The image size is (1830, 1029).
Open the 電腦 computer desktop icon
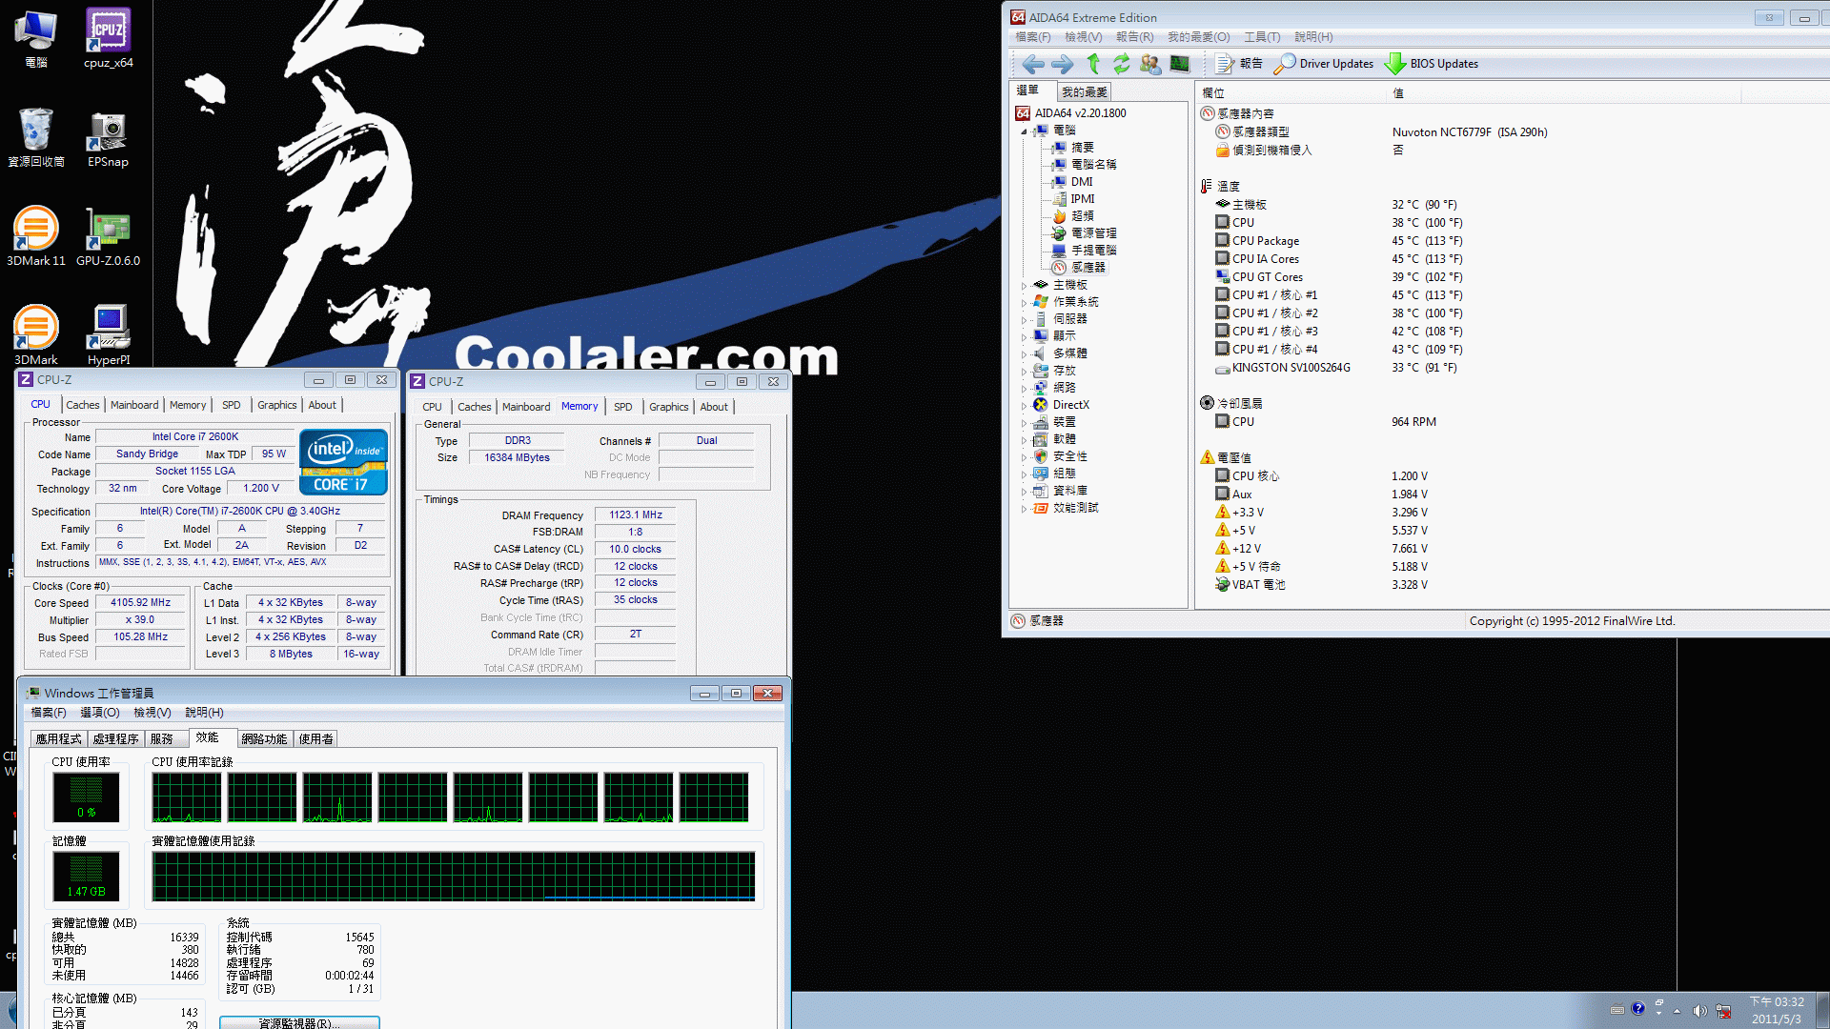click(x=36, y=39)
